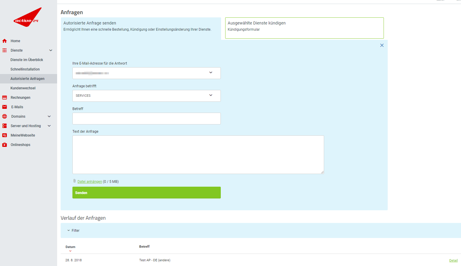The height and width of the screenshot is (266, 461).
Task: Collapse the Dienste submenu chevron
Action: (x=51, y=50)
